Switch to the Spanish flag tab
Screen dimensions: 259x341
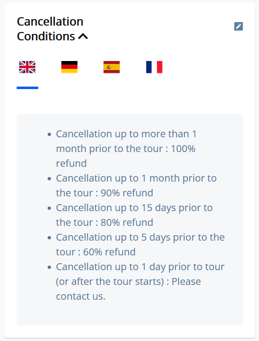(x=112, y=67)
